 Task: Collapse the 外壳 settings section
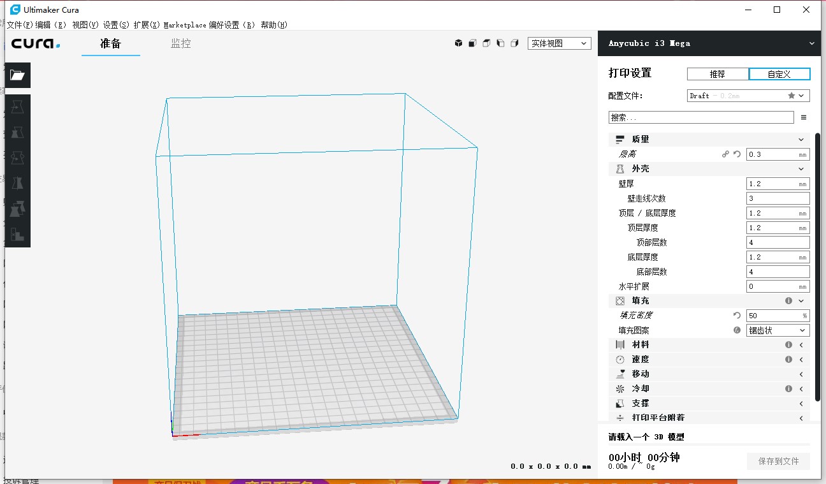710,169
